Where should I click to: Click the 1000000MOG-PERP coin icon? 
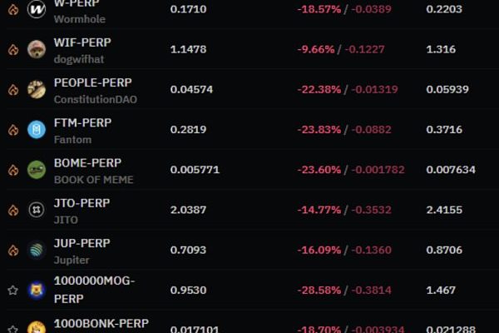click(37, 290)
